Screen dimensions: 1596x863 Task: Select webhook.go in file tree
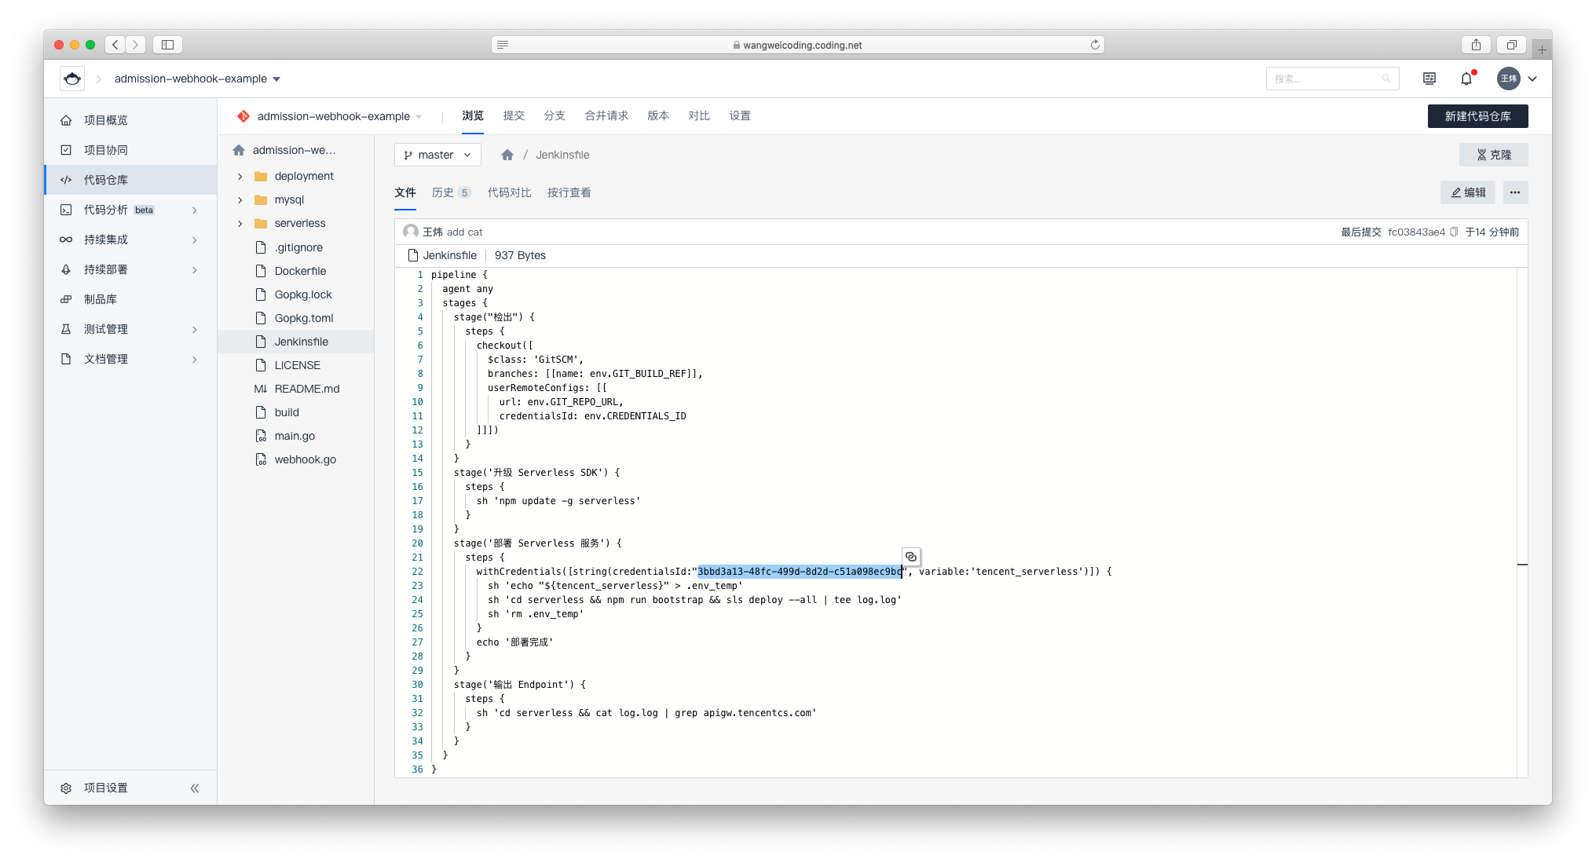tap(305, 459)
